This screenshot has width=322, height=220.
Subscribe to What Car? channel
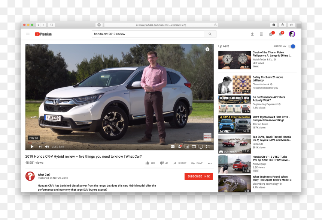coord(198,176)
